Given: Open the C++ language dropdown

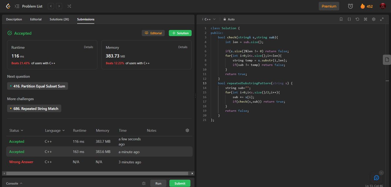Looking at the screenshot, I should (209, 19).
